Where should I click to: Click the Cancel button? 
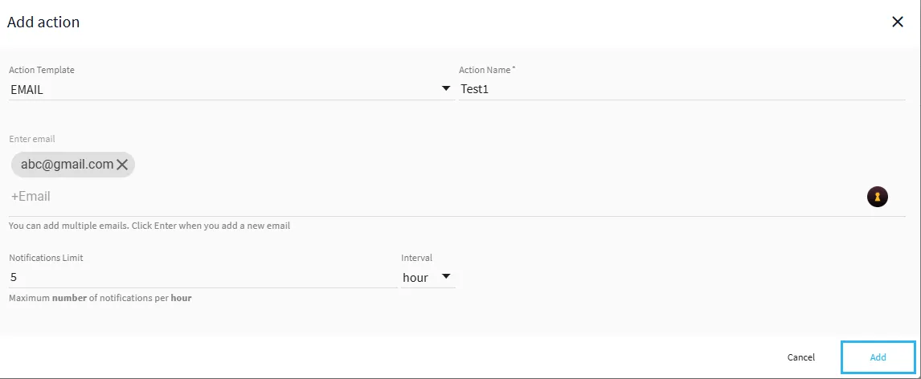click(x=800, y=357)
